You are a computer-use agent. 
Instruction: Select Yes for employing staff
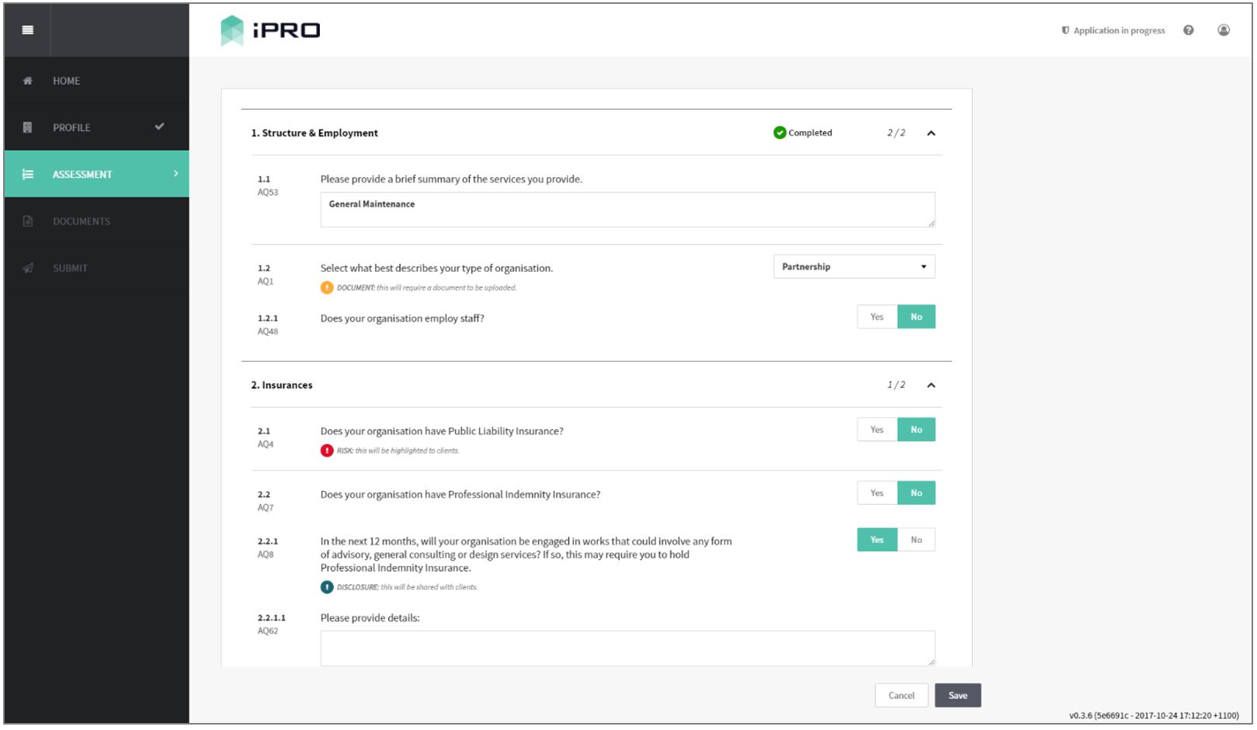click(x=877, y=317)
